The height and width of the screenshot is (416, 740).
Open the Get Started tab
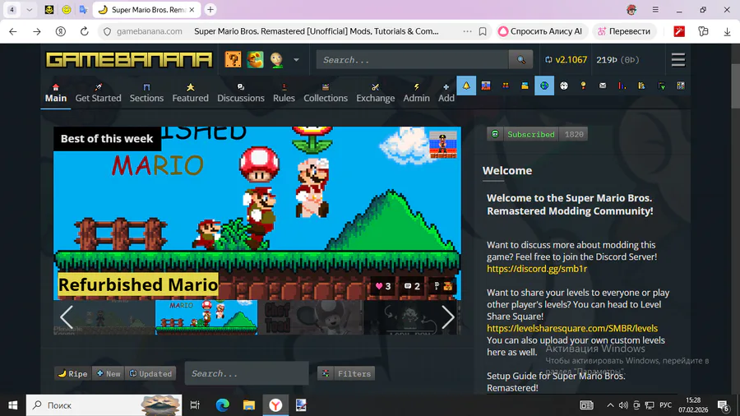click(98, 93)
